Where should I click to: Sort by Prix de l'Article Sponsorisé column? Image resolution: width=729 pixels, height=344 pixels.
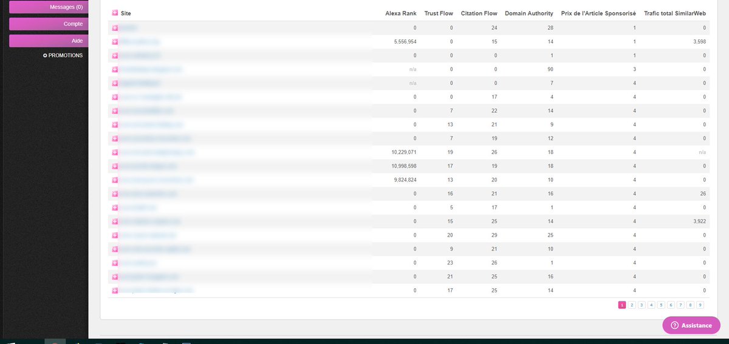(x=598, y=13)
